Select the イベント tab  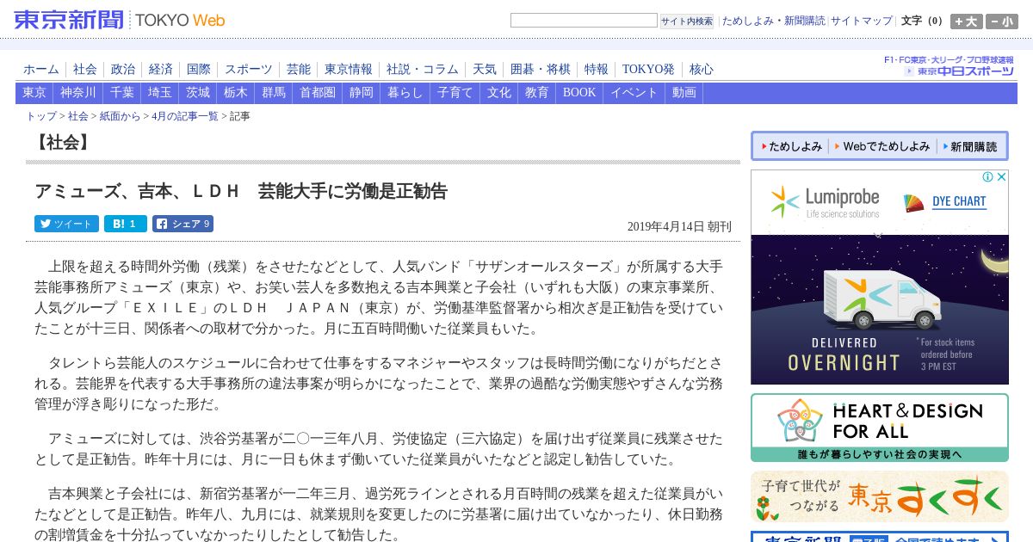[634, 93]
